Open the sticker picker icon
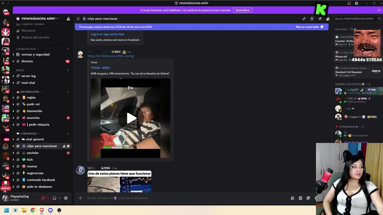Screen dimensions: 383x215 click(308, 198)
